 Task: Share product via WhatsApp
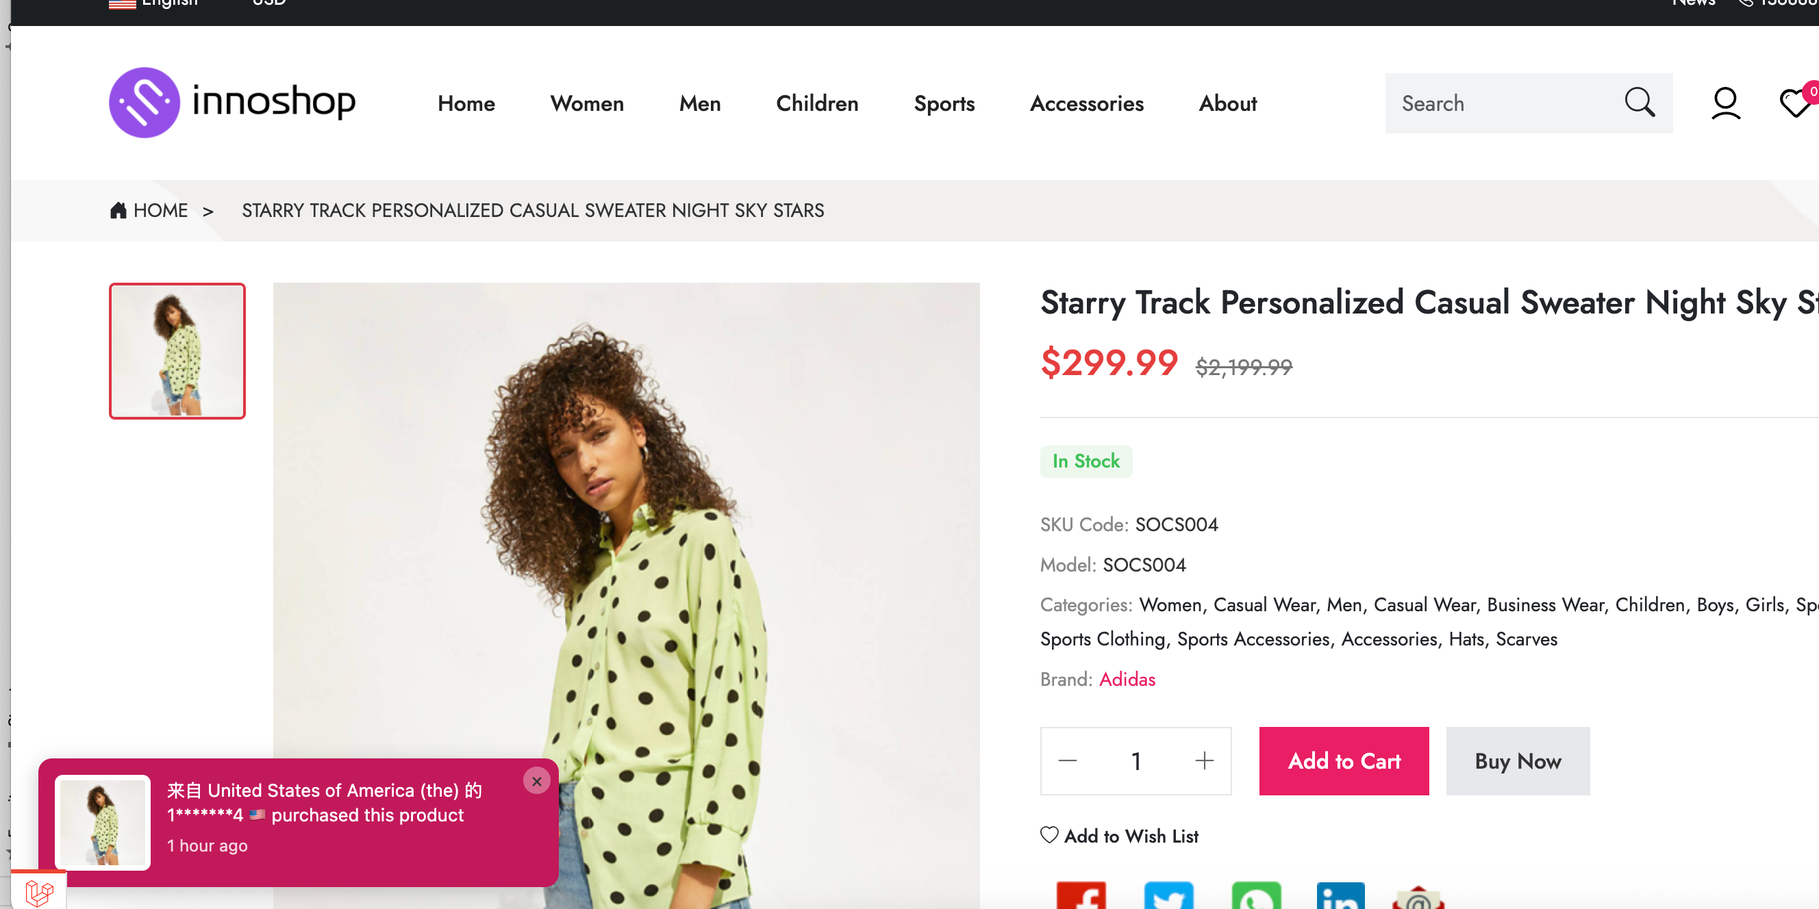(x=1255, y=896)
